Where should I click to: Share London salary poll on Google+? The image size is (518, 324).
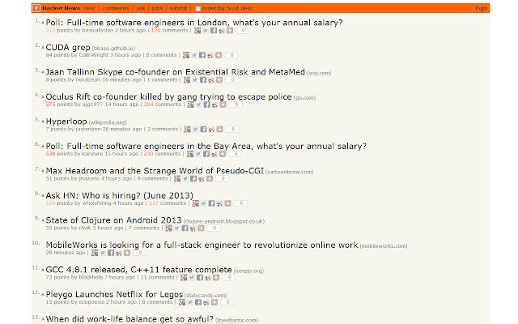click(197, 31)
